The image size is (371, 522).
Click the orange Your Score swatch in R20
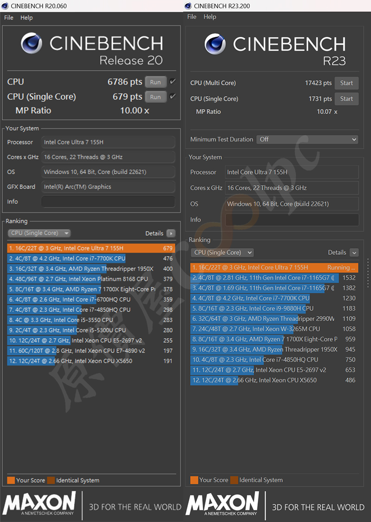pos(11,480)
